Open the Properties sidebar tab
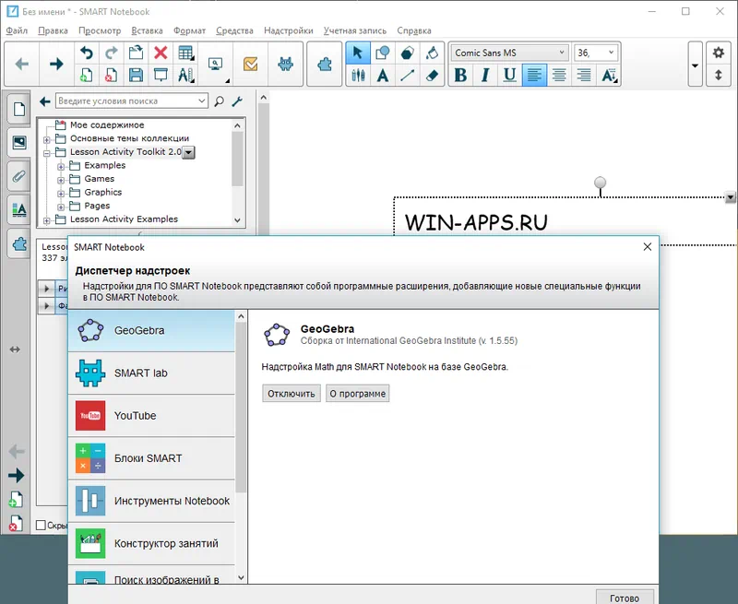 pyautogui.click(x=19, y=210)
